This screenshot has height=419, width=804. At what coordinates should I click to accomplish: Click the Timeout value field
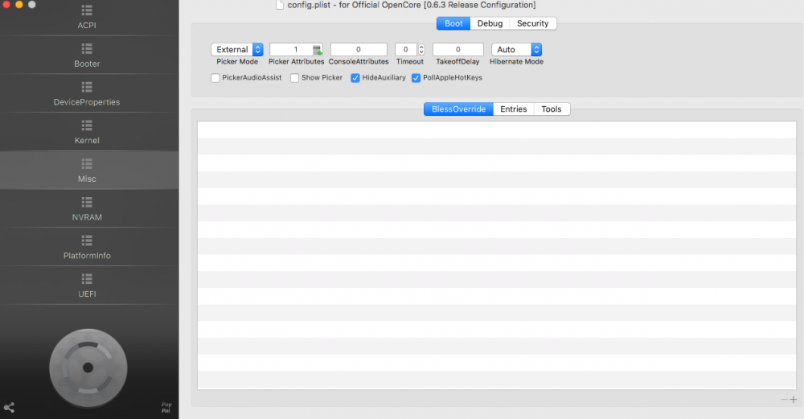point(405,50)
